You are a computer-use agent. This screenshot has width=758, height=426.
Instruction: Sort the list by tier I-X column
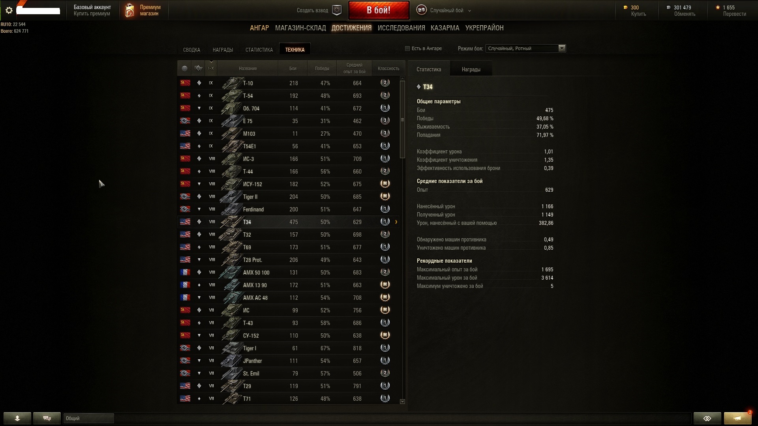211,68
